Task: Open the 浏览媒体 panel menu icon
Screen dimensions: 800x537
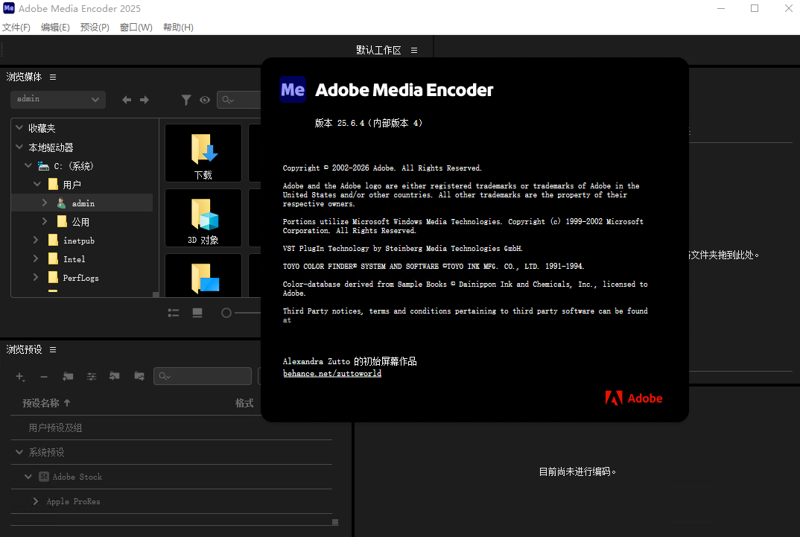Action: (x=53, y=77)
